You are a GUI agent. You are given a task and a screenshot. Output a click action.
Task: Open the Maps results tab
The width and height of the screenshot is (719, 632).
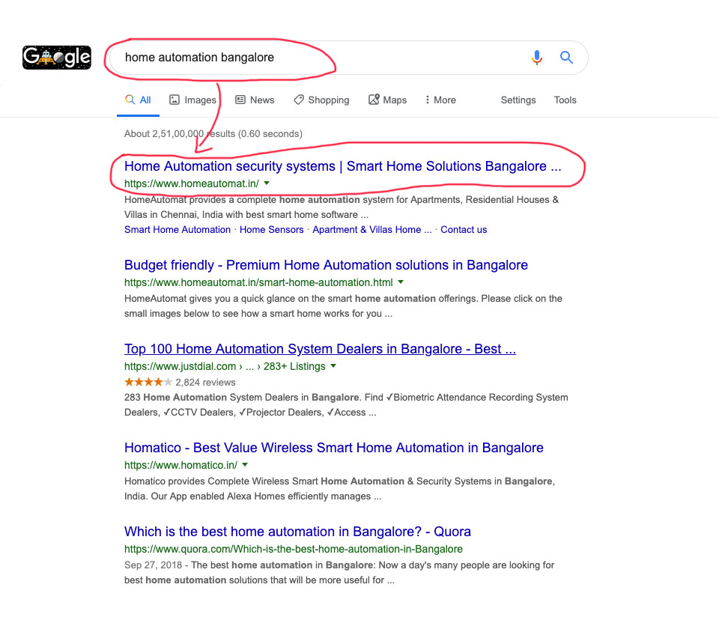tap(387, 100)
